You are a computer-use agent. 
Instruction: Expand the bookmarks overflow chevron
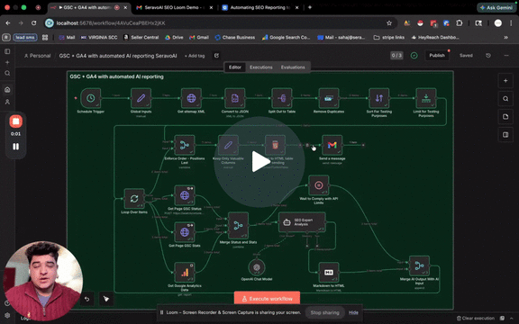coord(505,38)
